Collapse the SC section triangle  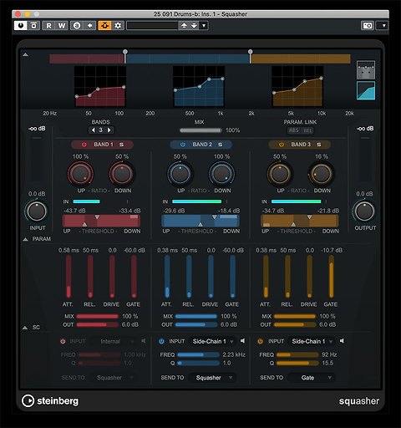click(x=25, y=328)
